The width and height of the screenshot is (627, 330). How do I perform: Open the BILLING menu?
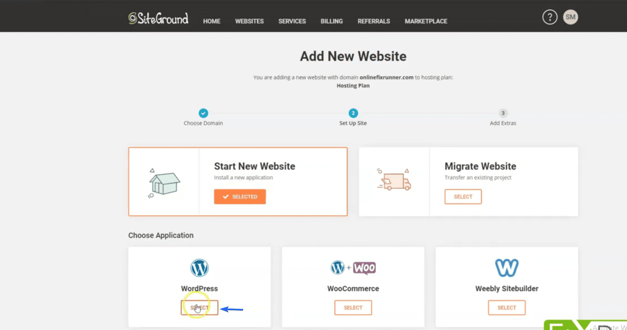332,21
